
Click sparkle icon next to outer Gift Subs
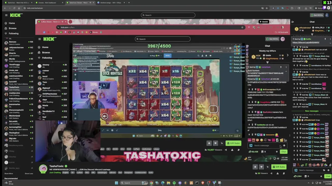tap(267, 167)
